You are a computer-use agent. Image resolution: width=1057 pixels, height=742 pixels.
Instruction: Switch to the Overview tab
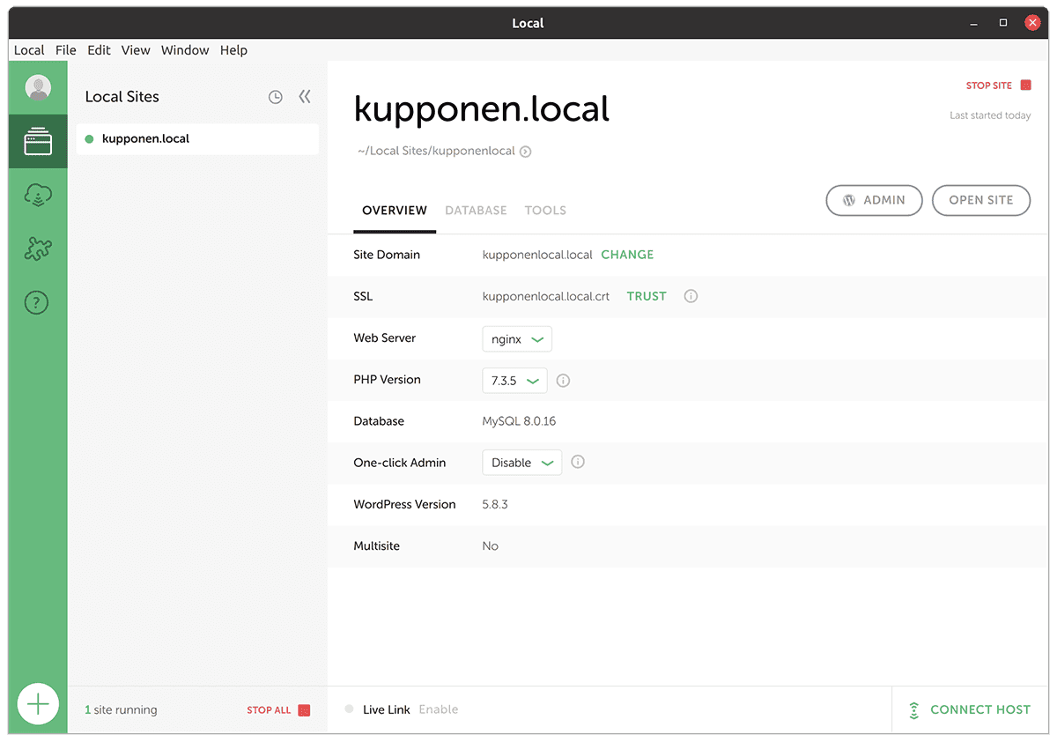(395, 211)
